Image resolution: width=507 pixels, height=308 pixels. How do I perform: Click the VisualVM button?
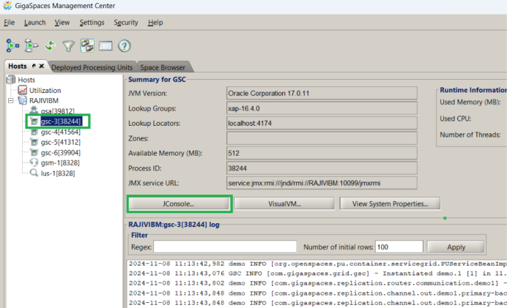284,203
